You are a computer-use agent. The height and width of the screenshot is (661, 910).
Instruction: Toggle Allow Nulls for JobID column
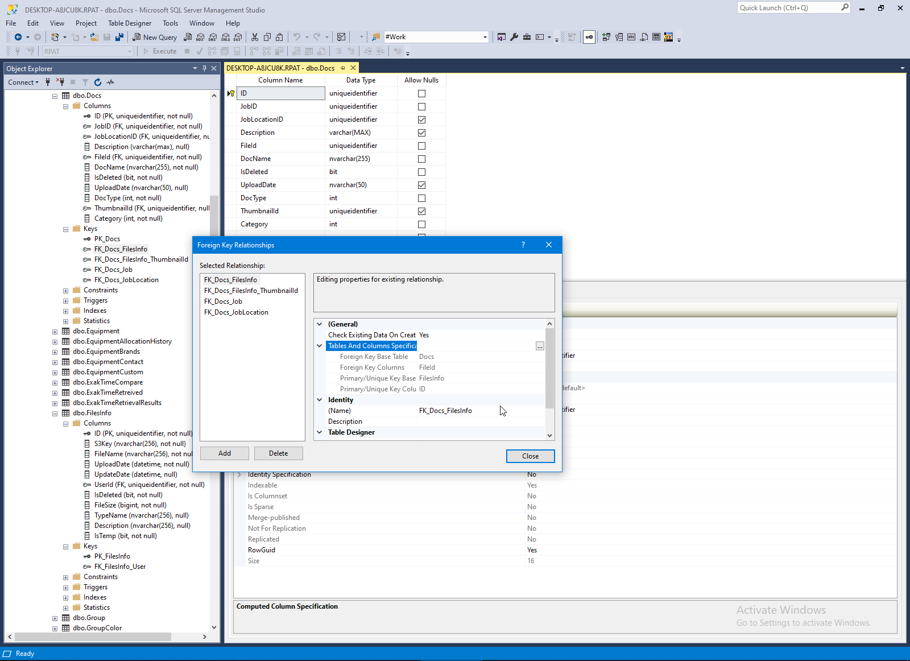(x=421, y=106)
